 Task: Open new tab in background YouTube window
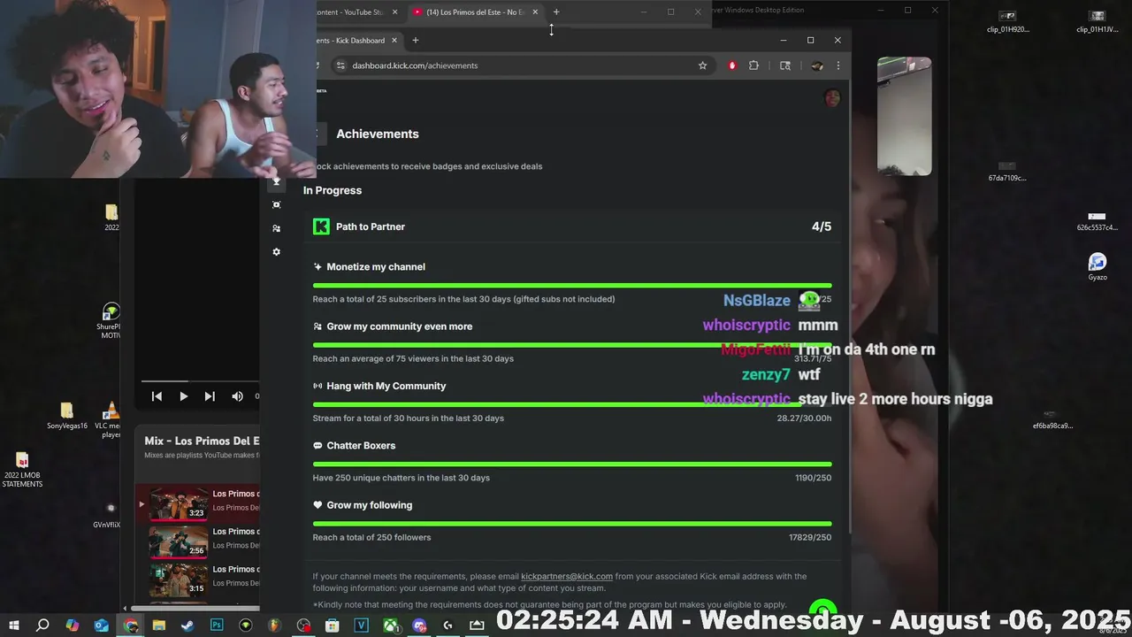556,12
